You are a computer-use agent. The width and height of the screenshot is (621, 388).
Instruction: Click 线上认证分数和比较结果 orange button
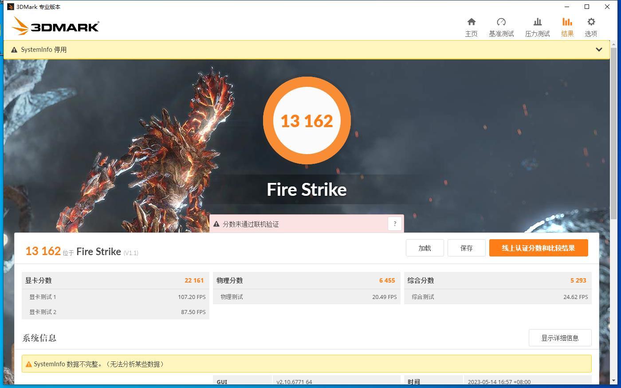[538, 248]
